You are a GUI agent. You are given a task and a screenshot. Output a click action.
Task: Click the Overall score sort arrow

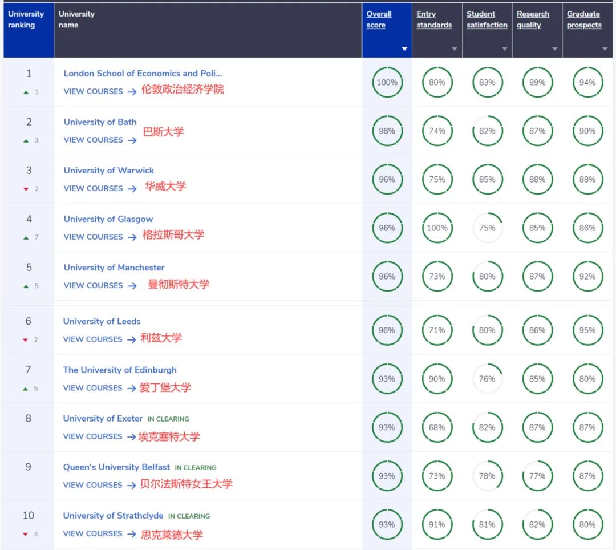coord(404,48)
